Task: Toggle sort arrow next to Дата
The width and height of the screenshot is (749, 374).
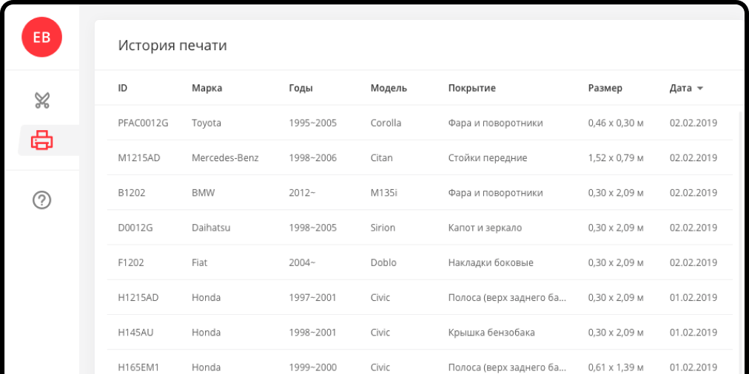Action: [x=700, y=89]
